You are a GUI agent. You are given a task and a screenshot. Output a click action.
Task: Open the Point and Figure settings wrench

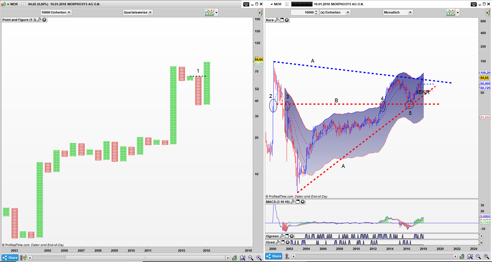click(x=39, y=20)
